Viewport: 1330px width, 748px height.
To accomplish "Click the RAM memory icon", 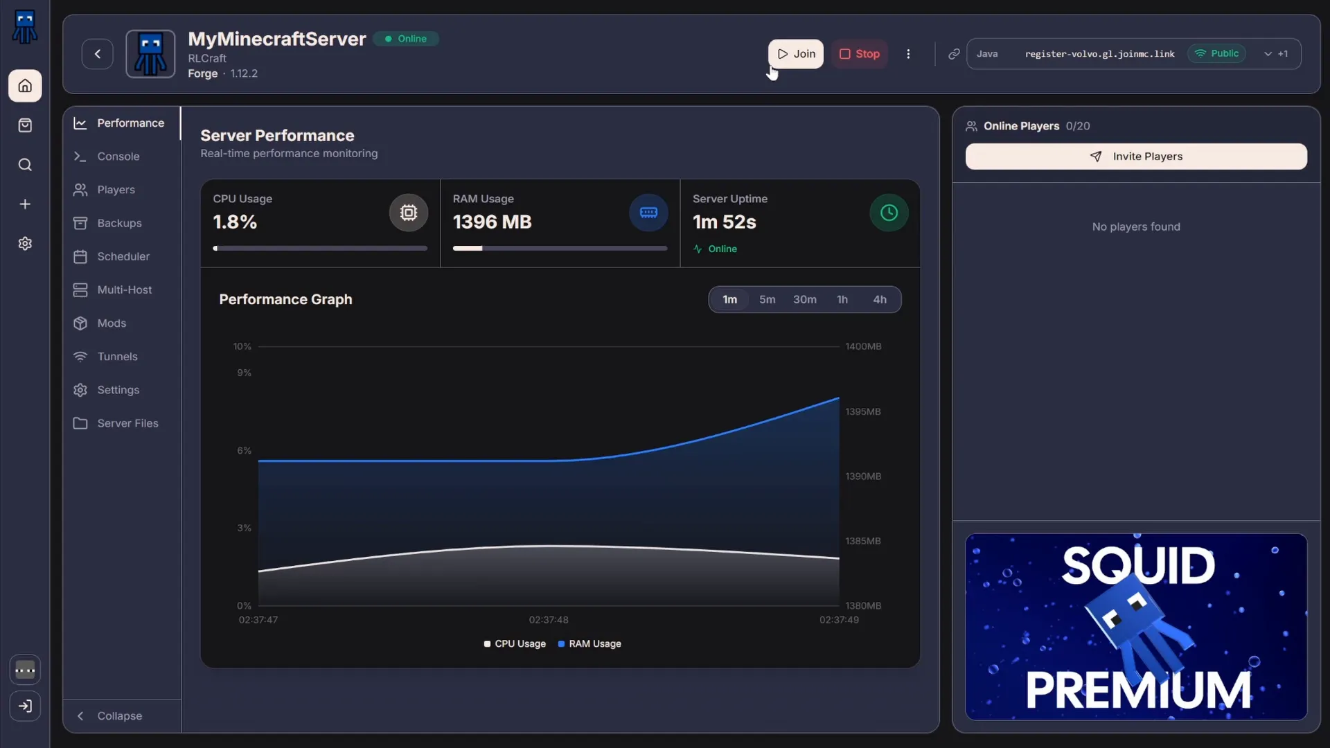I will (648, 213).
